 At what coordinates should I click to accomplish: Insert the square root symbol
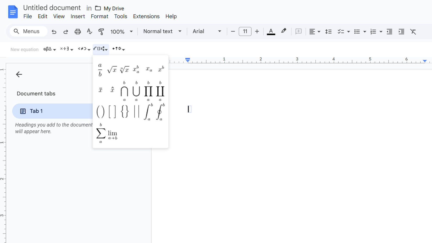click(x=112, y=70)
